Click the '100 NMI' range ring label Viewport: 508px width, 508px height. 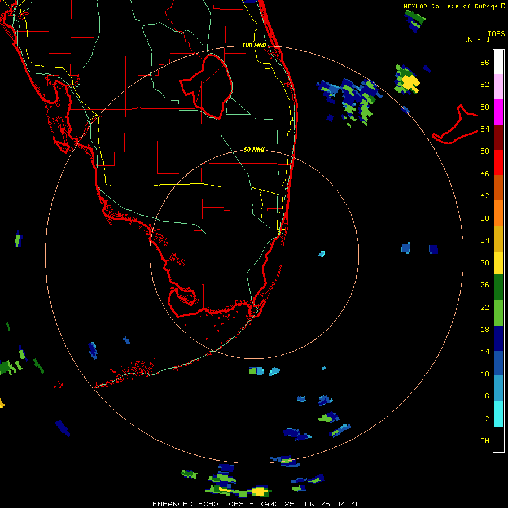tap(254, 45)
